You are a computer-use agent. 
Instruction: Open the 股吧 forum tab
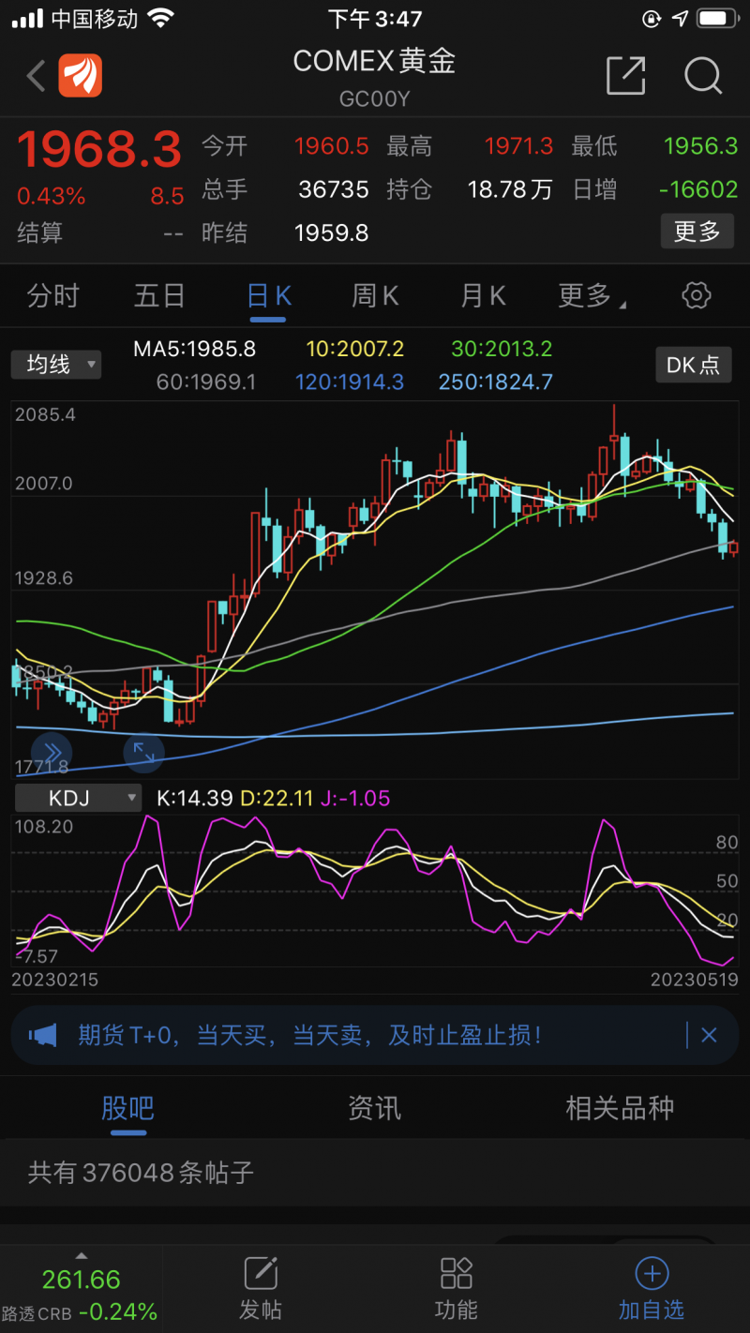127,1108
